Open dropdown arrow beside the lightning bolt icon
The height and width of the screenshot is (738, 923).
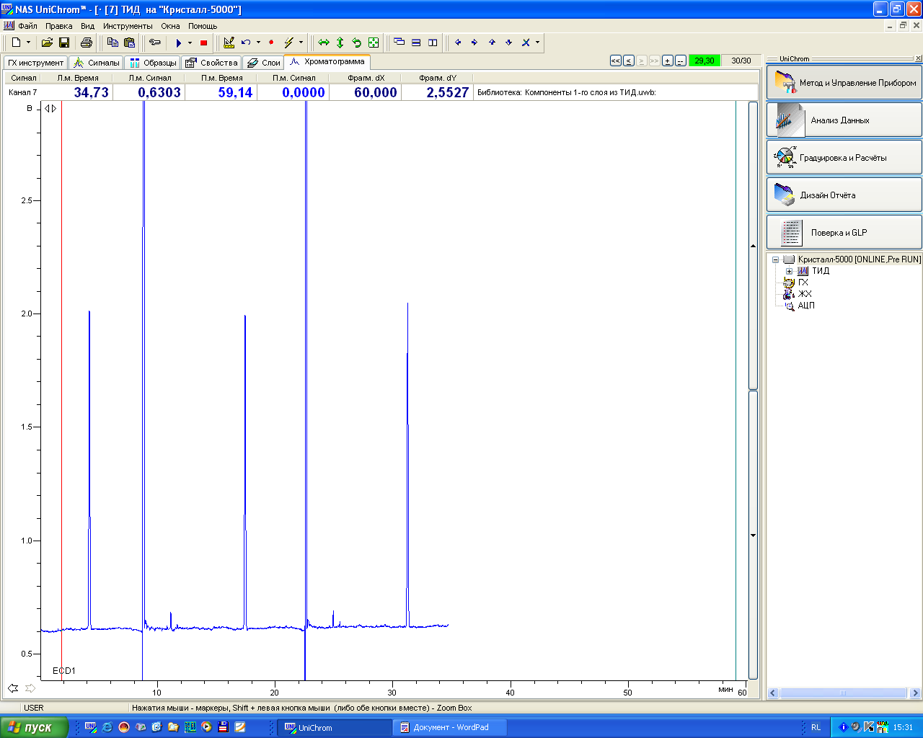pyautogui.click(x=301, y=43)
